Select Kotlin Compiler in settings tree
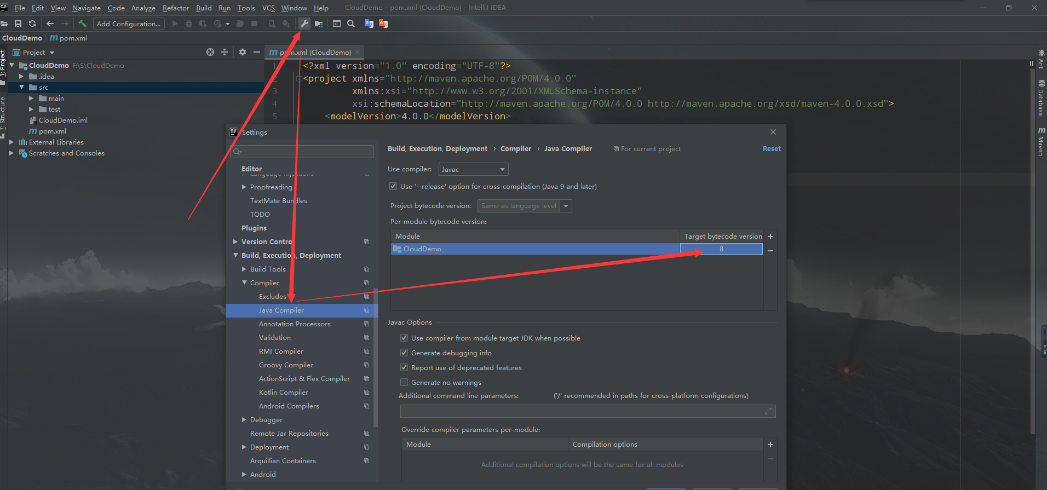 point(284,392)
